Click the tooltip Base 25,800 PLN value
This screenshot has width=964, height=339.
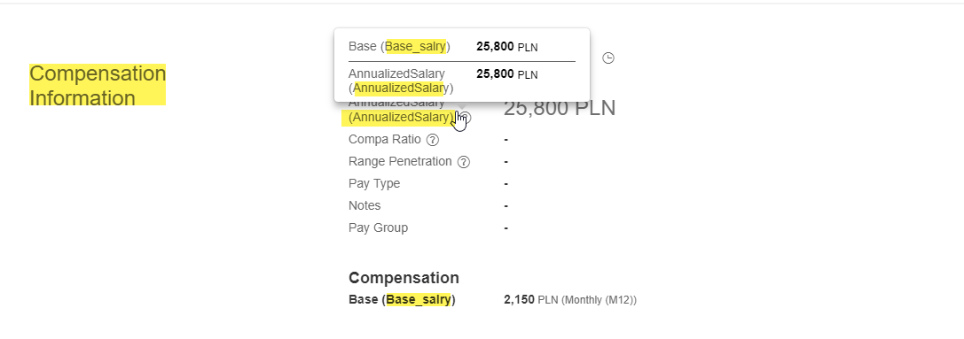507,47
